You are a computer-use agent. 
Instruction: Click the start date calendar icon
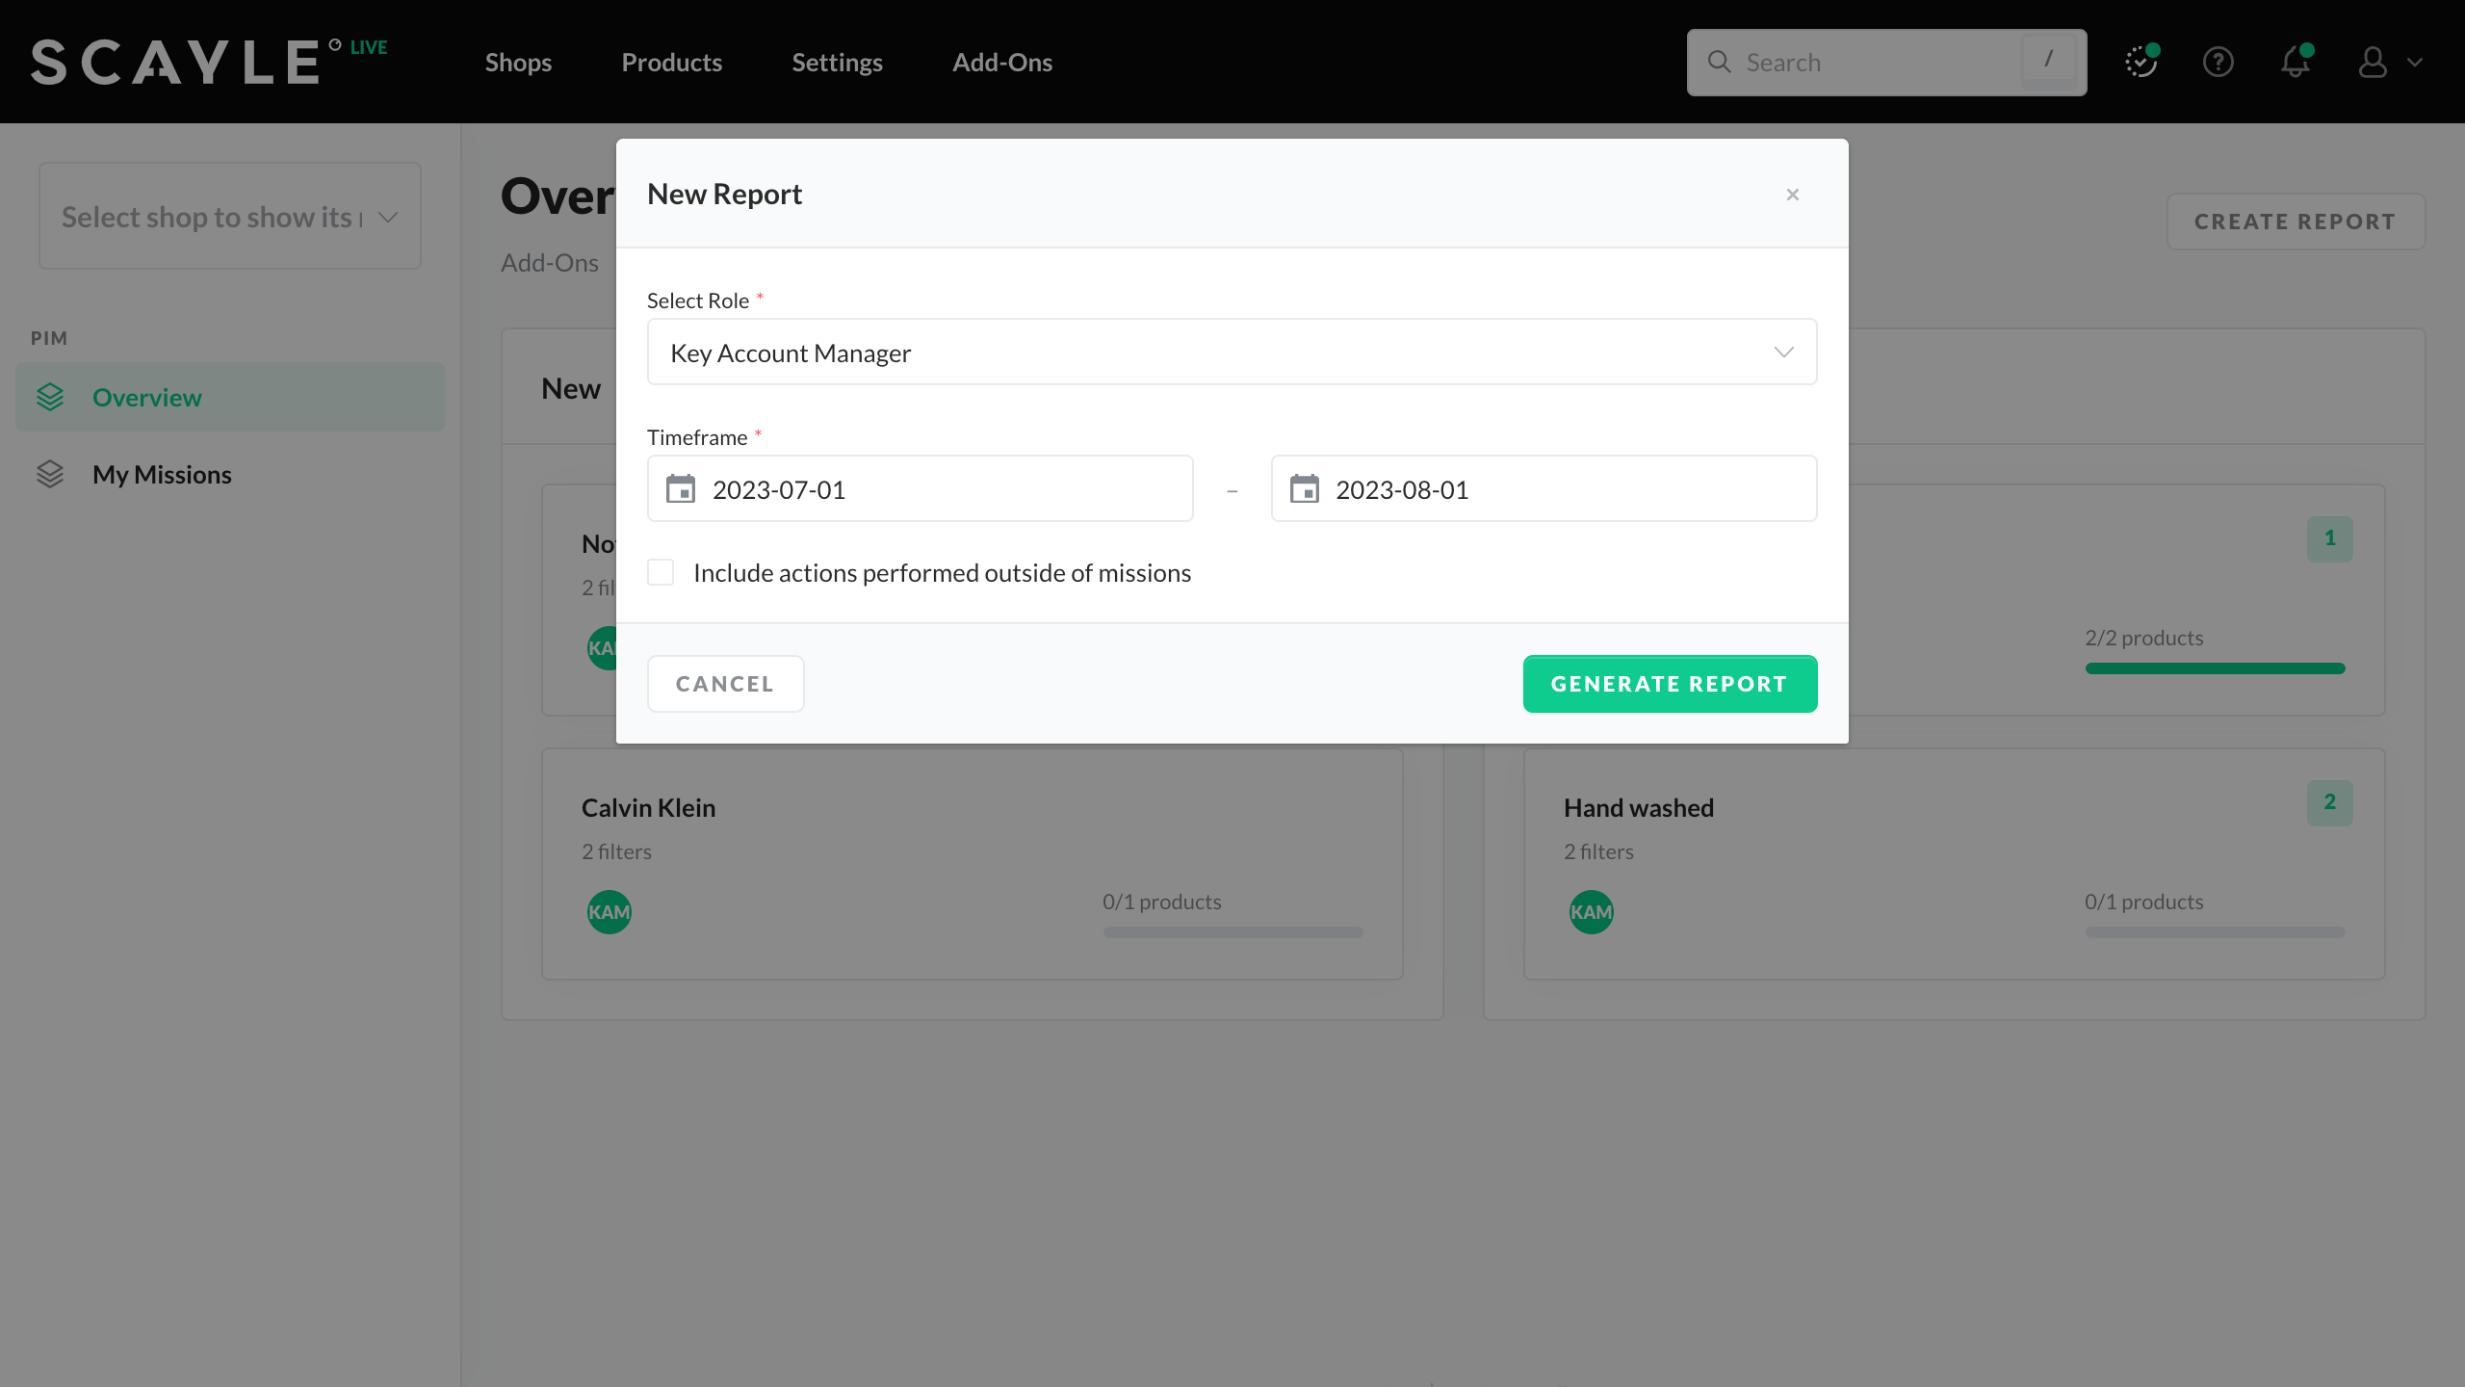click(x=681, y=489)
